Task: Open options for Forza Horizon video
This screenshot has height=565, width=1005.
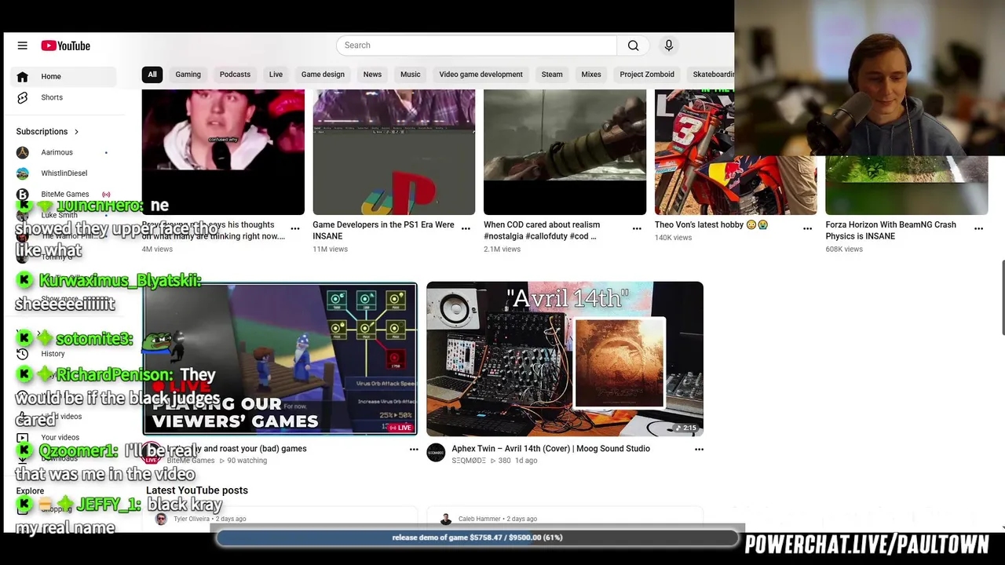Action: (978, 228)
